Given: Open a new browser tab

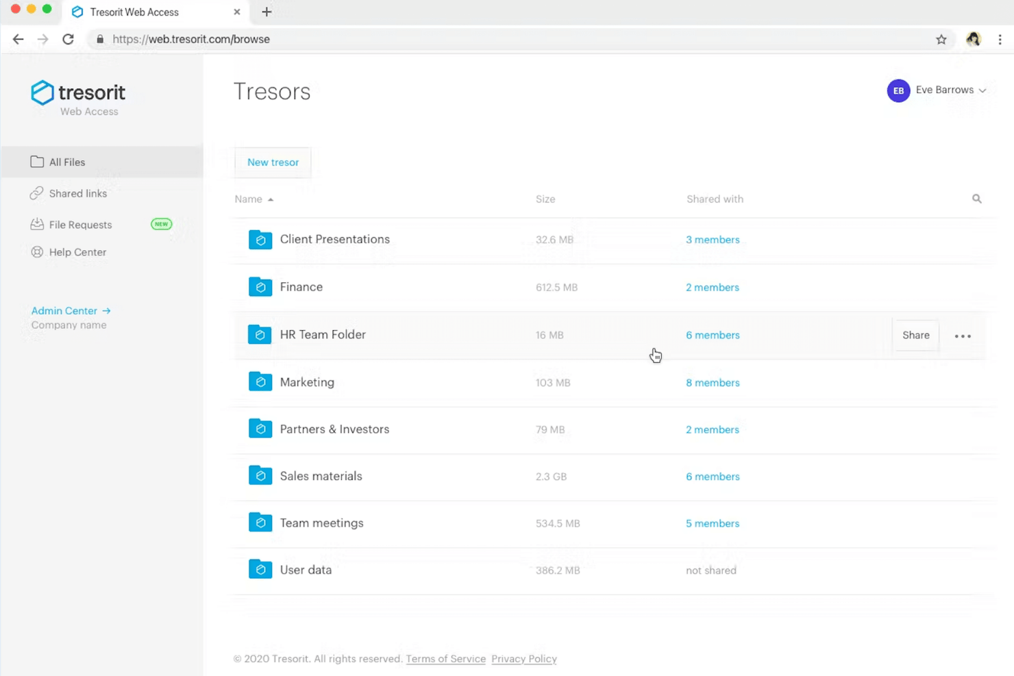Looking at the screenshot, I should tap(267, 12).
